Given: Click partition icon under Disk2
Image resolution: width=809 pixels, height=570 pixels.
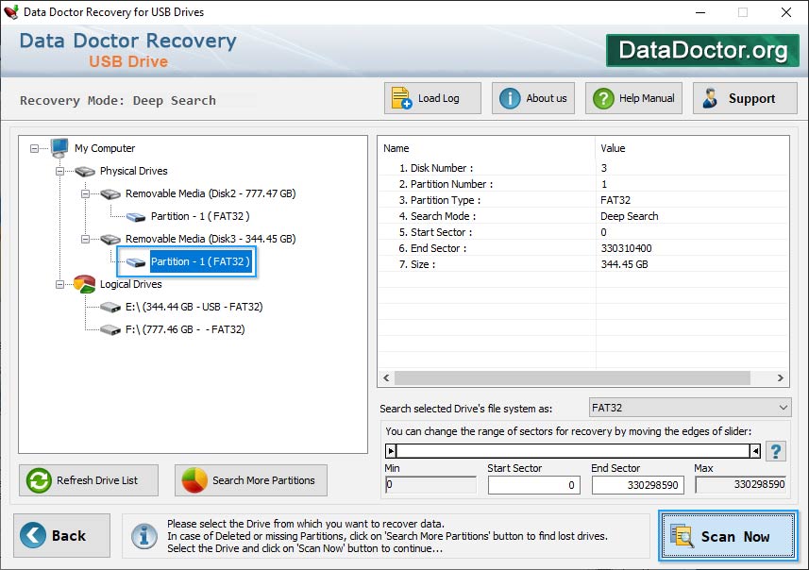Looking at the screenshot, I should [x=136, y=217].
